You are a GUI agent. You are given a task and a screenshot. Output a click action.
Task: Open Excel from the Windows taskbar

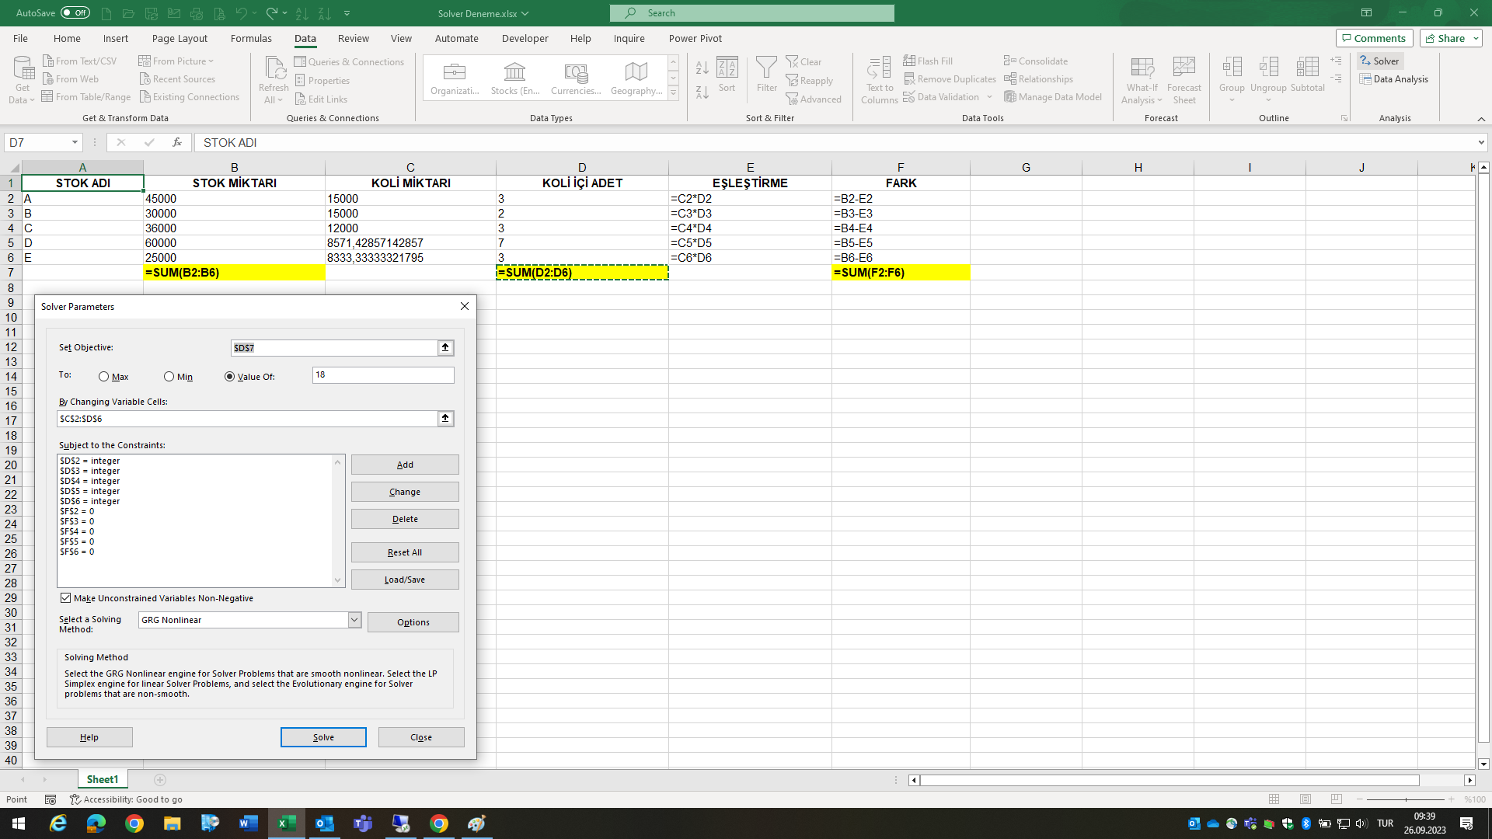click(287, 823)
